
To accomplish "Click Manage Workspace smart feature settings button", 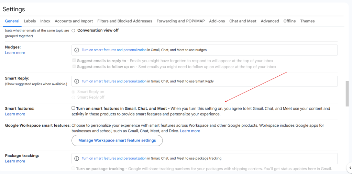I will coord(117,140).
